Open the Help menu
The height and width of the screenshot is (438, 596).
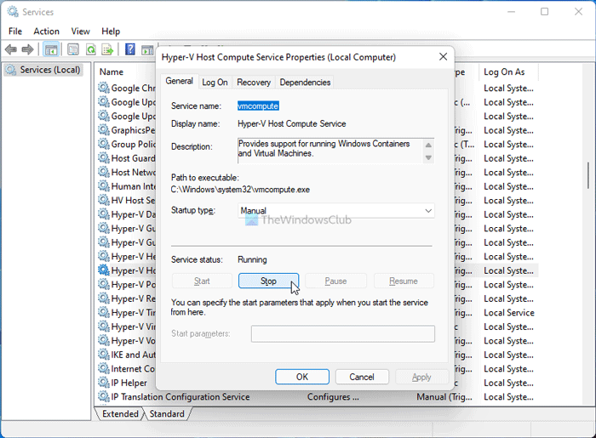111,31
